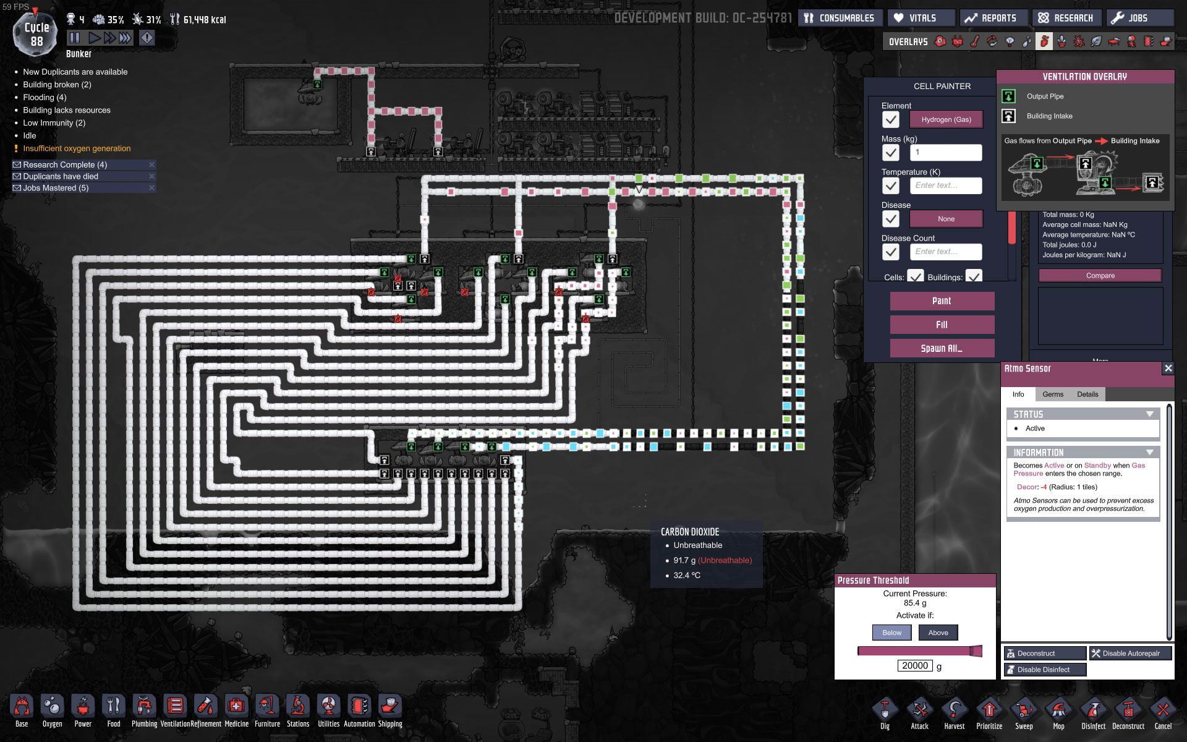The width and height of the screenshot is (1187, 742).
Task: Switch to the Germs tab
Action: pos(1052,394)
